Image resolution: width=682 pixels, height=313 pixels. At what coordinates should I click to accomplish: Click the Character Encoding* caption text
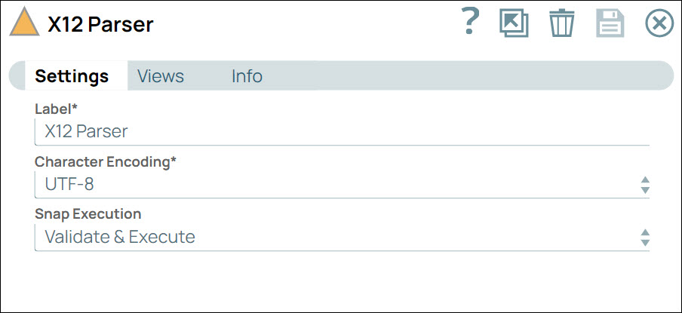point(106,161)
